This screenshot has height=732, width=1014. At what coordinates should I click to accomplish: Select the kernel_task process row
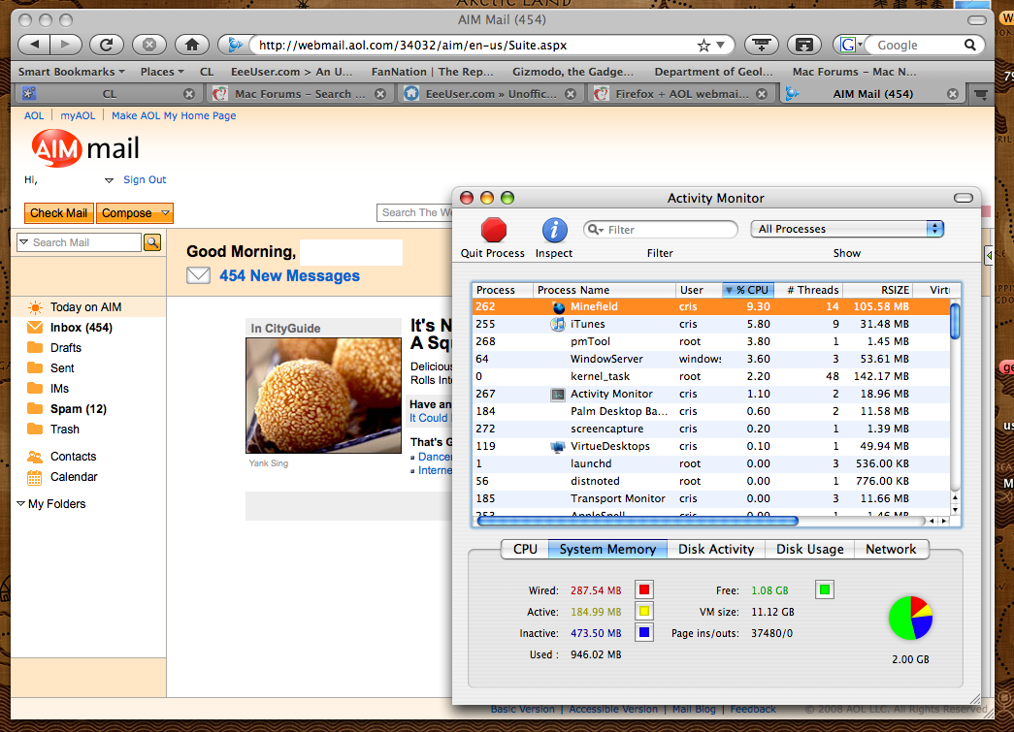point(711,376)
